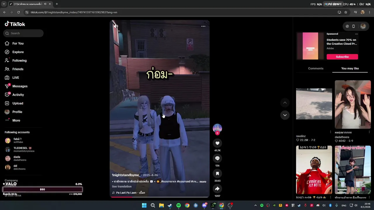Install the app via address bar icon
The height and width of the screenshot is (210, 374).
tap(339, 12)
